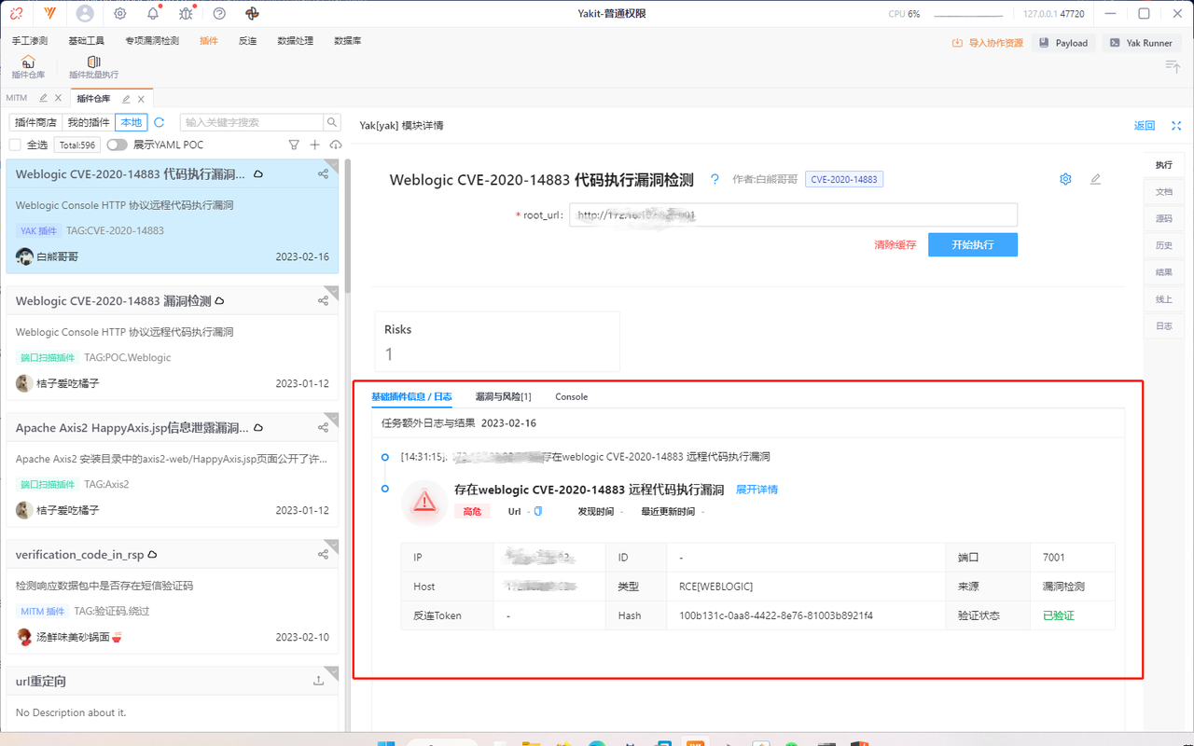The height and width of the screenshot is (746, 1194).
Task: Click the plugin list vertical scrollbar
Action: point(348,226)
